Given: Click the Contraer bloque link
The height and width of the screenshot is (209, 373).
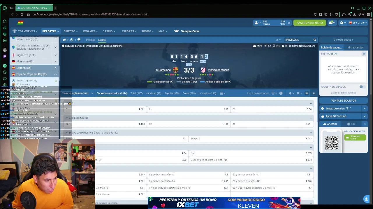Looking at the screenshot, I should (343, 40).
